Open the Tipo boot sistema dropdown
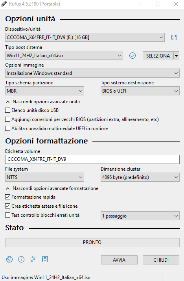 click(x=64, y=56)
